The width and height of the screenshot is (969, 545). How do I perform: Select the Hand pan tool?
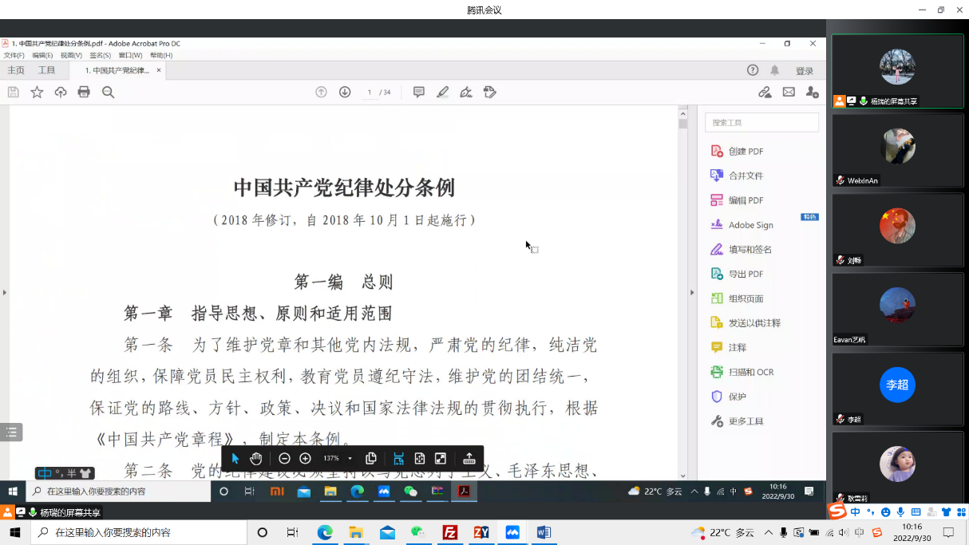pos(255,458)
